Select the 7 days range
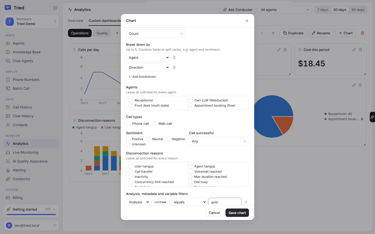The image size is (375, 234). point(323,10)
